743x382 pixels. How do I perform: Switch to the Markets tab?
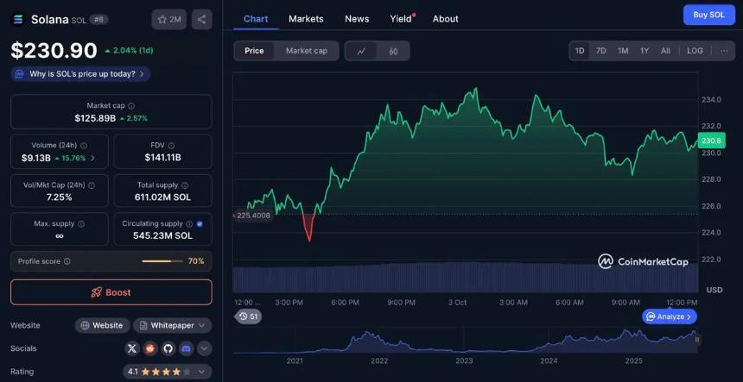(306, 19)
